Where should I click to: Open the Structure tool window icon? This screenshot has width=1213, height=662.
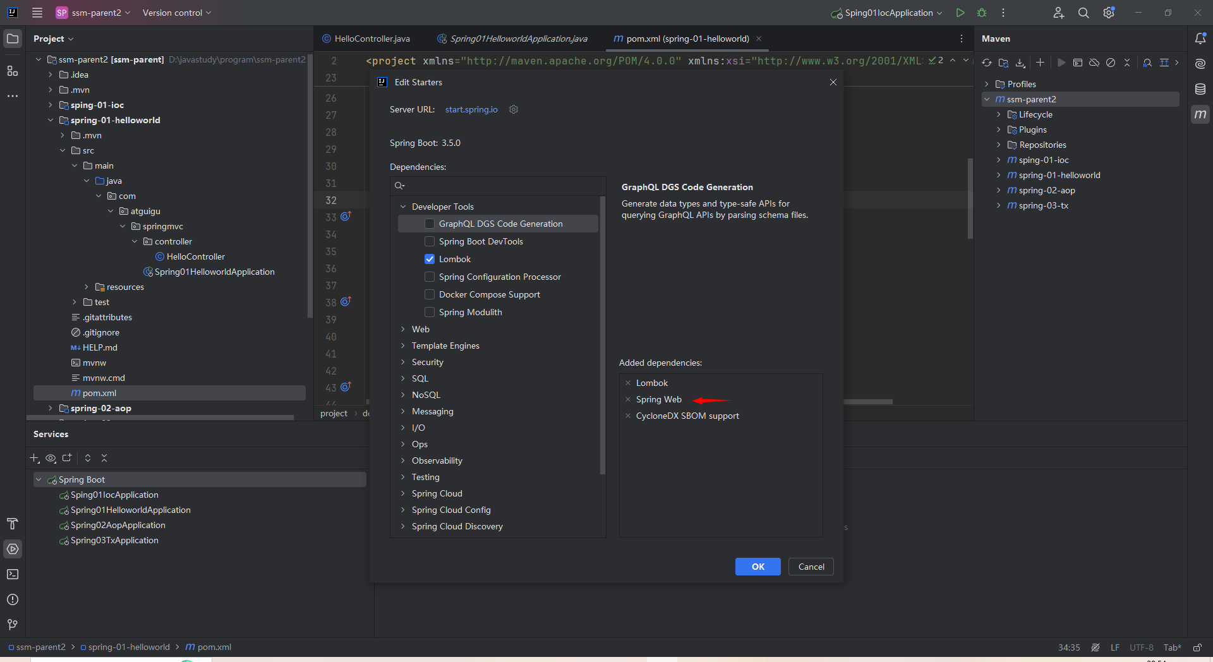pyautogui.click(x=13, y=71)
